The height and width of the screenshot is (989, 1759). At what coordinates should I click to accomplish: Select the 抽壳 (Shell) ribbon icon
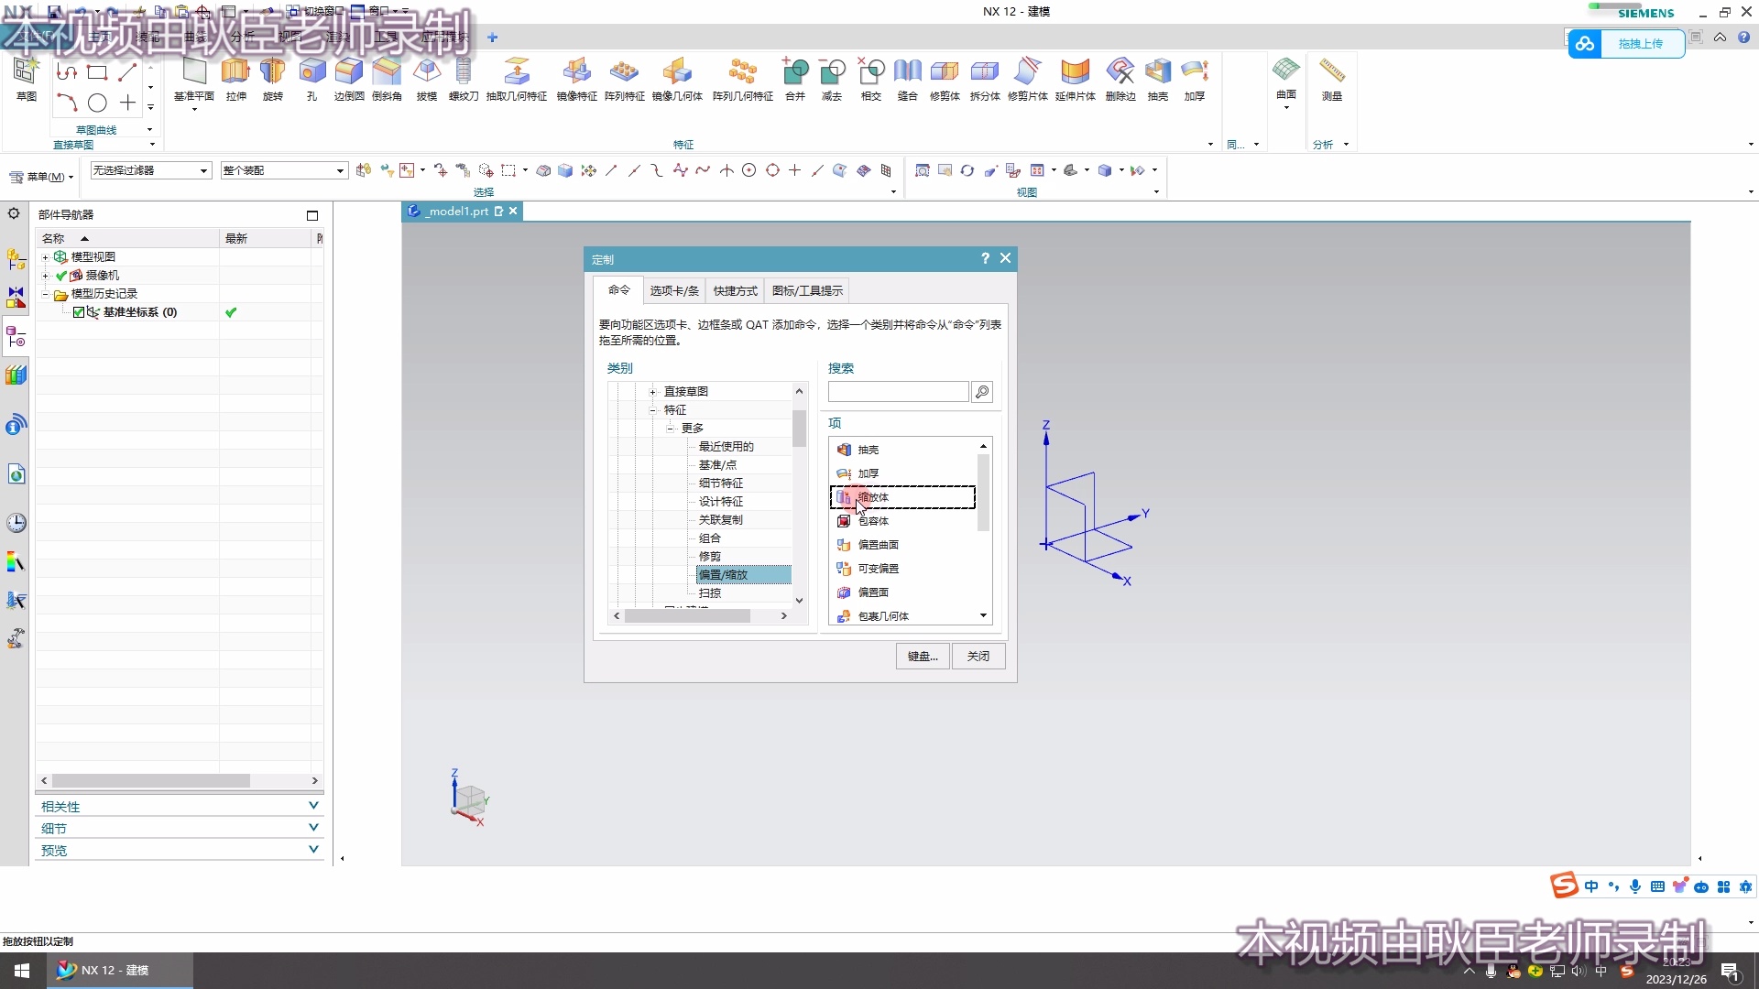coord(1158,72)
